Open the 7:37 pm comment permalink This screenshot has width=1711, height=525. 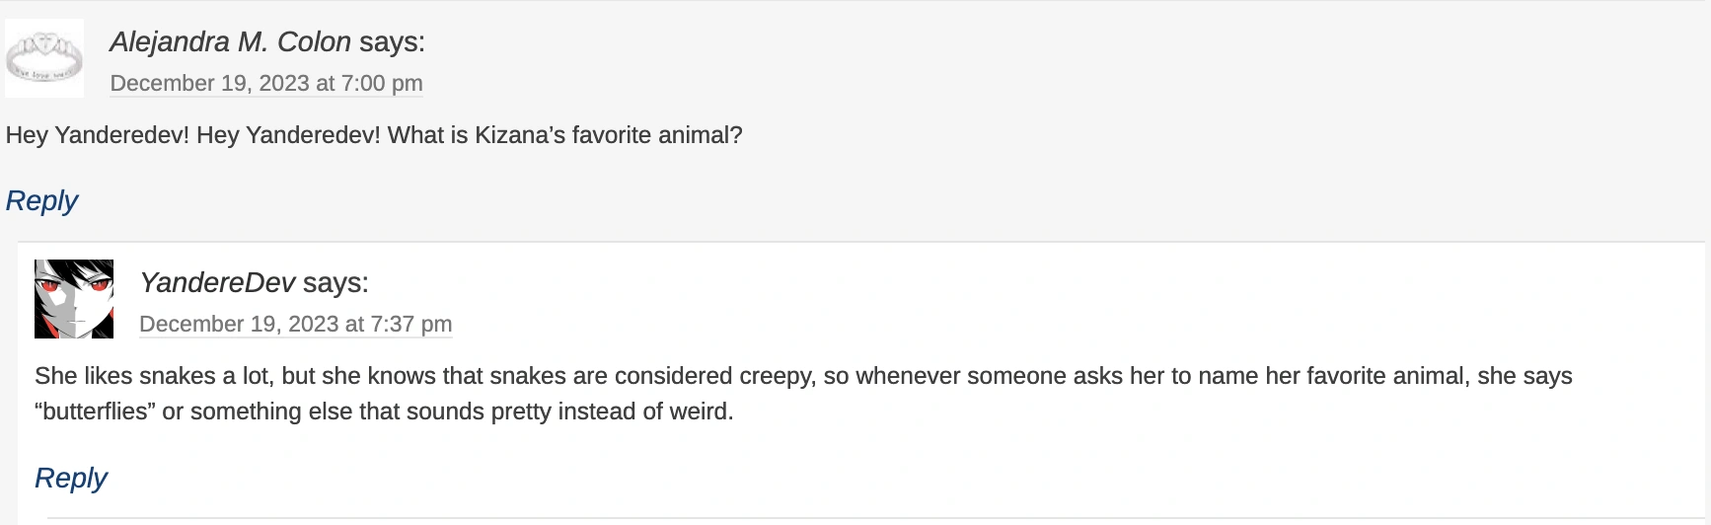295,325
